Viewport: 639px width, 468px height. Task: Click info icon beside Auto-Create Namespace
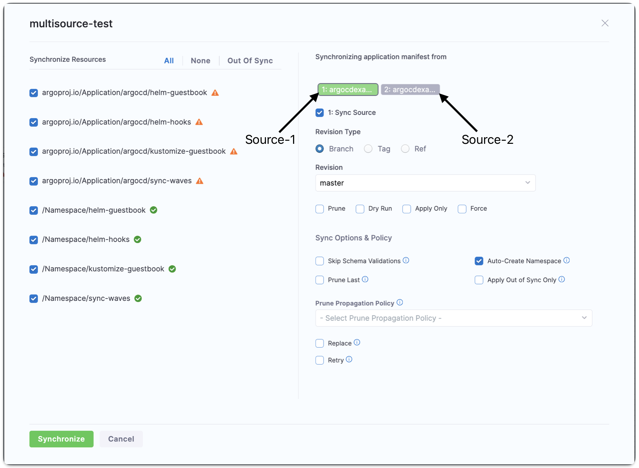(x=567, y=260)
